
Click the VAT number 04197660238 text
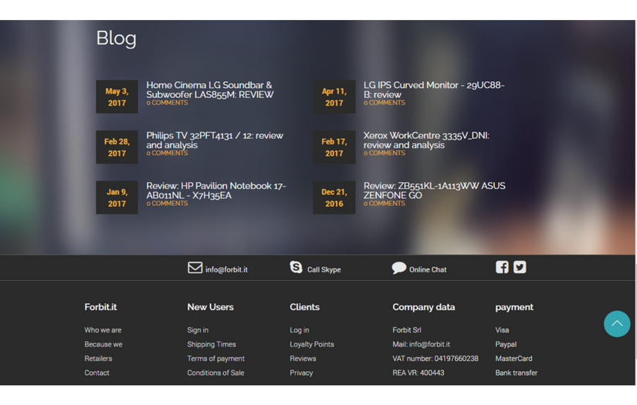pos(435,359)
